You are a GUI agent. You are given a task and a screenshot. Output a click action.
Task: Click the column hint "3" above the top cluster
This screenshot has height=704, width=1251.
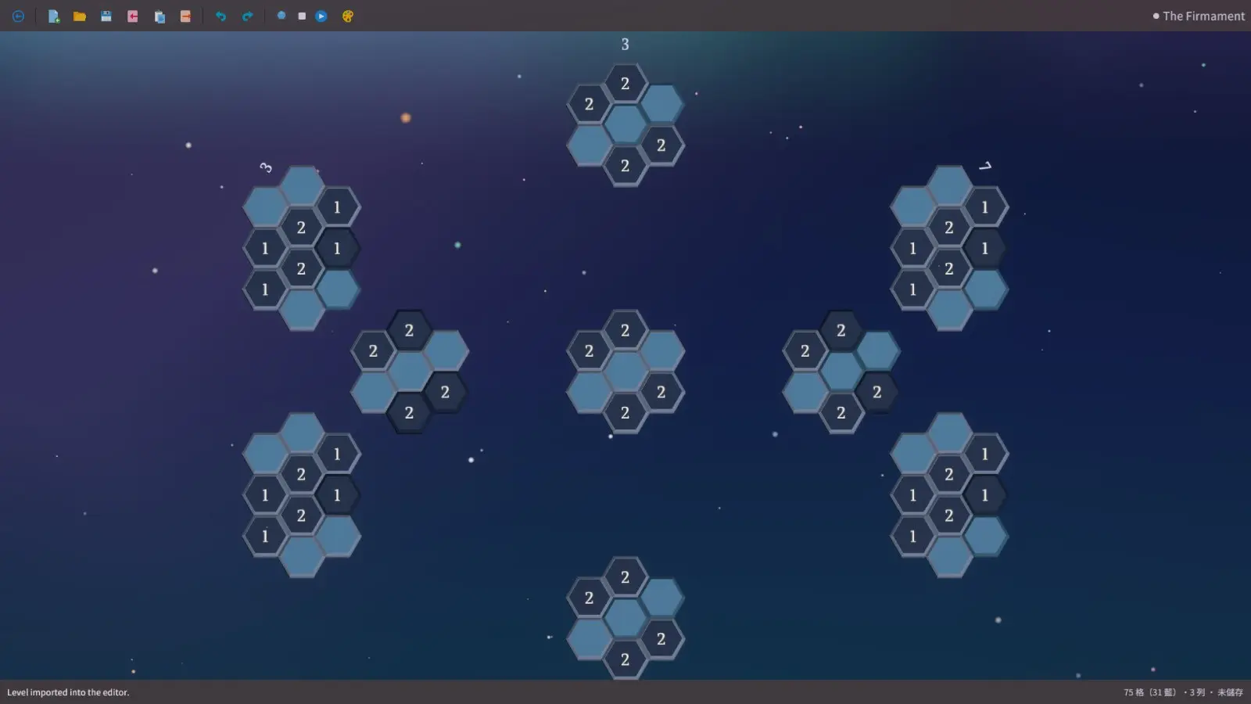(x=625, y=45)
